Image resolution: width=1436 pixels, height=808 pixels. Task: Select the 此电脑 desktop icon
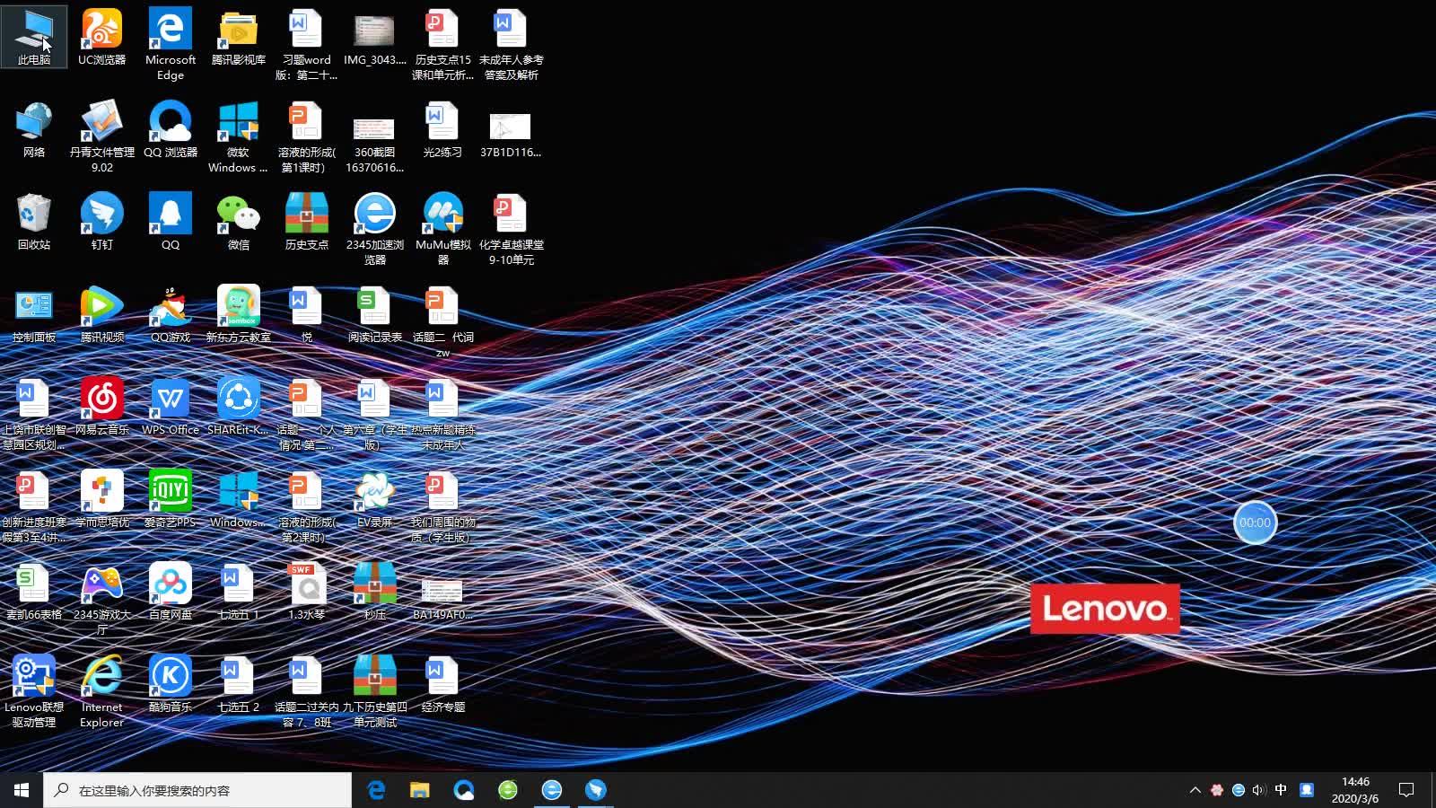point(34,37)
